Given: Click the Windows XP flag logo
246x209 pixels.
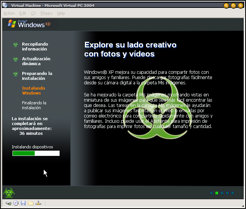Looking at the screenshot, I should 12,23.
